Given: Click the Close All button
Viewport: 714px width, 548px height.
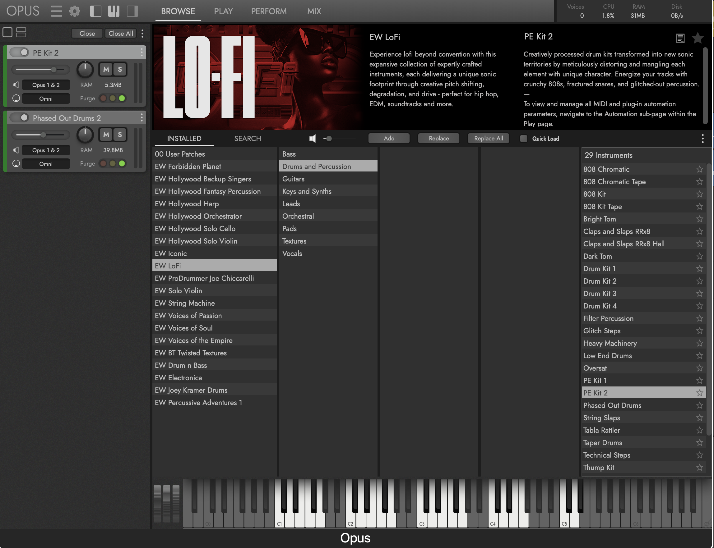Looking at the screenshot, I should [121, 33].
